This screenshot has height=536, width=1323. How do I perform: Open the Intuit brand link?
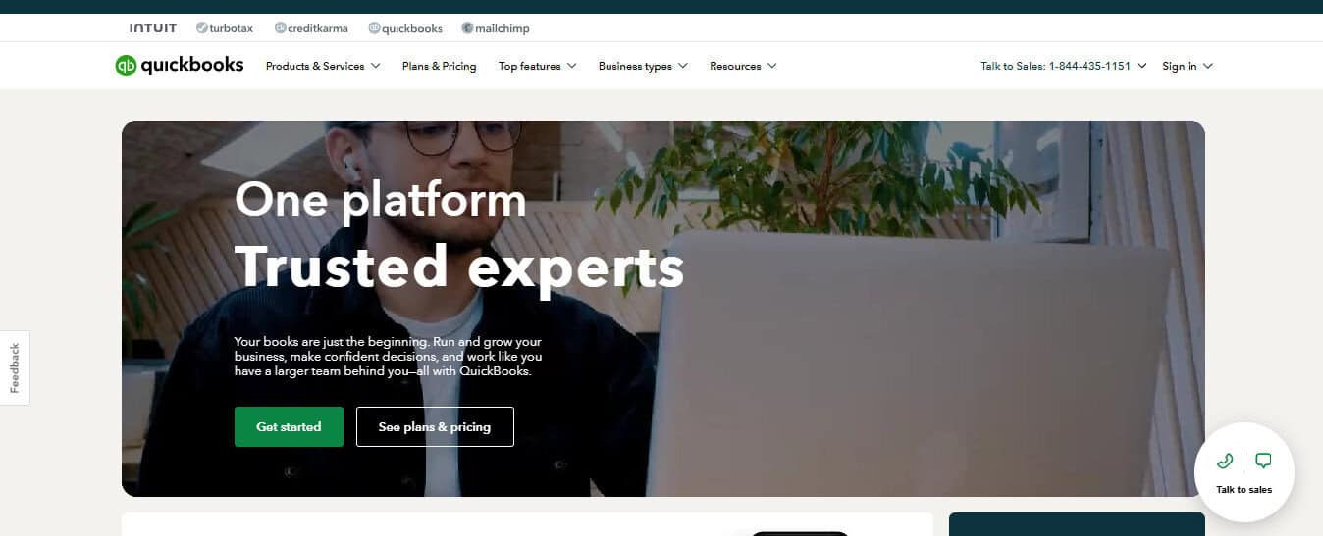point(153,28)
